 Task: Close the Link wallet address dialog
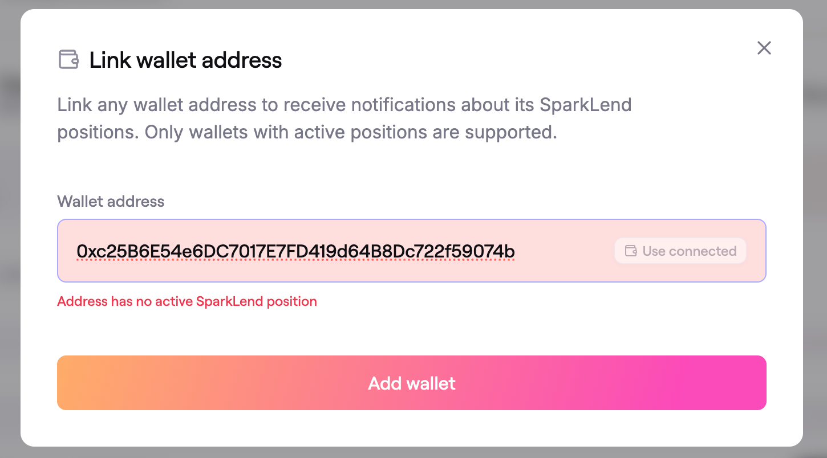click(764, 48)
